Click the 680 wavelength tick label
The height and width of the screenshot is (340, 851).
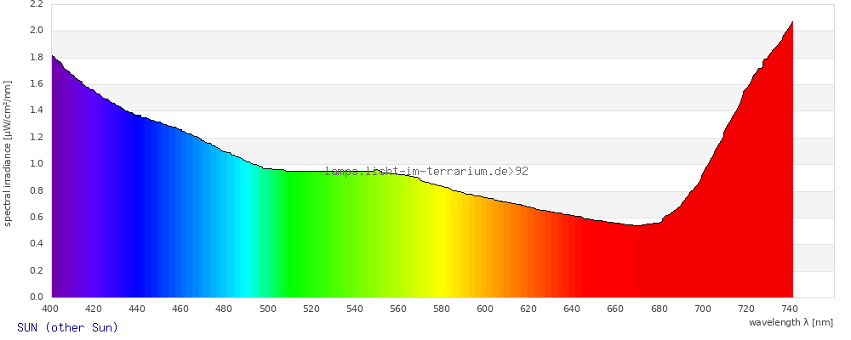click(659, 309)
